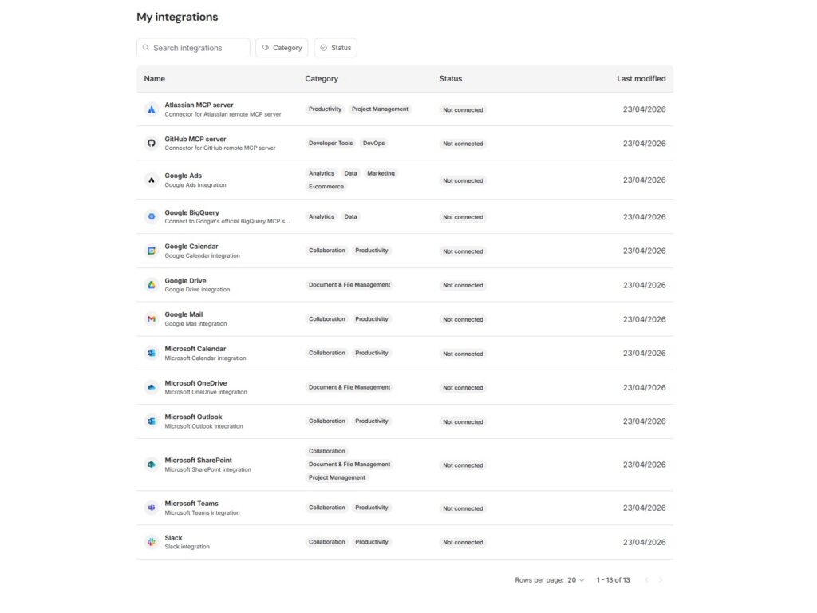This screenshot has width=817, height=613.
Task: Click the My integrations heading
Action: [x=177, y=18]
